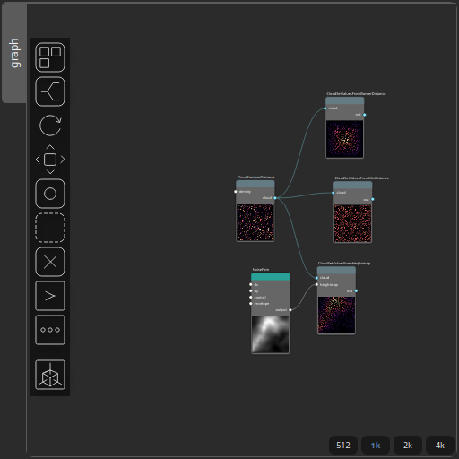Click the 3D cube viewport icon

[50, 375]
